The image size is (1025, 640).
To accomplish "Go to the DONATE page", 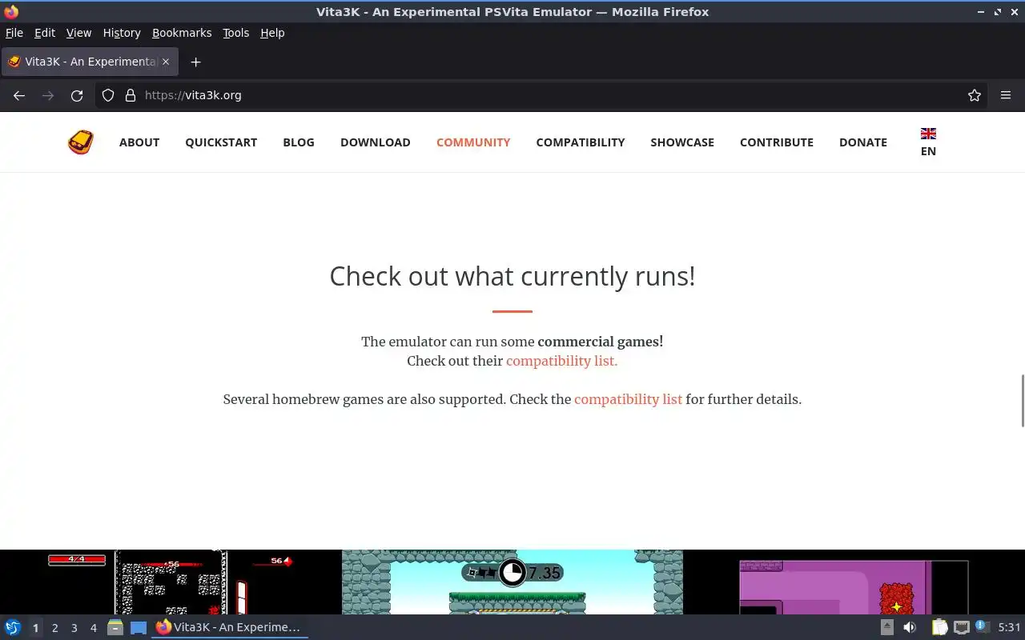I will pos(863,142).
